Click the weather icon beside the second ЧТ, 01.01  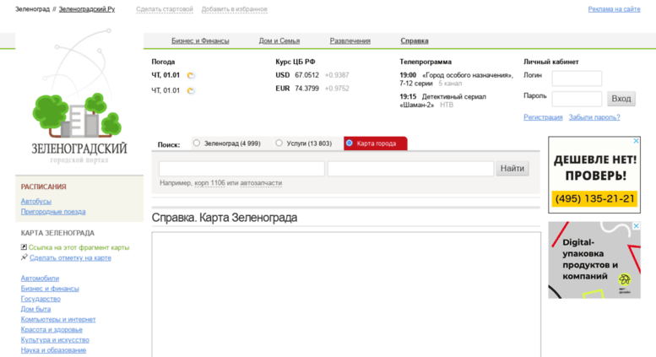(x=190, y=90)
